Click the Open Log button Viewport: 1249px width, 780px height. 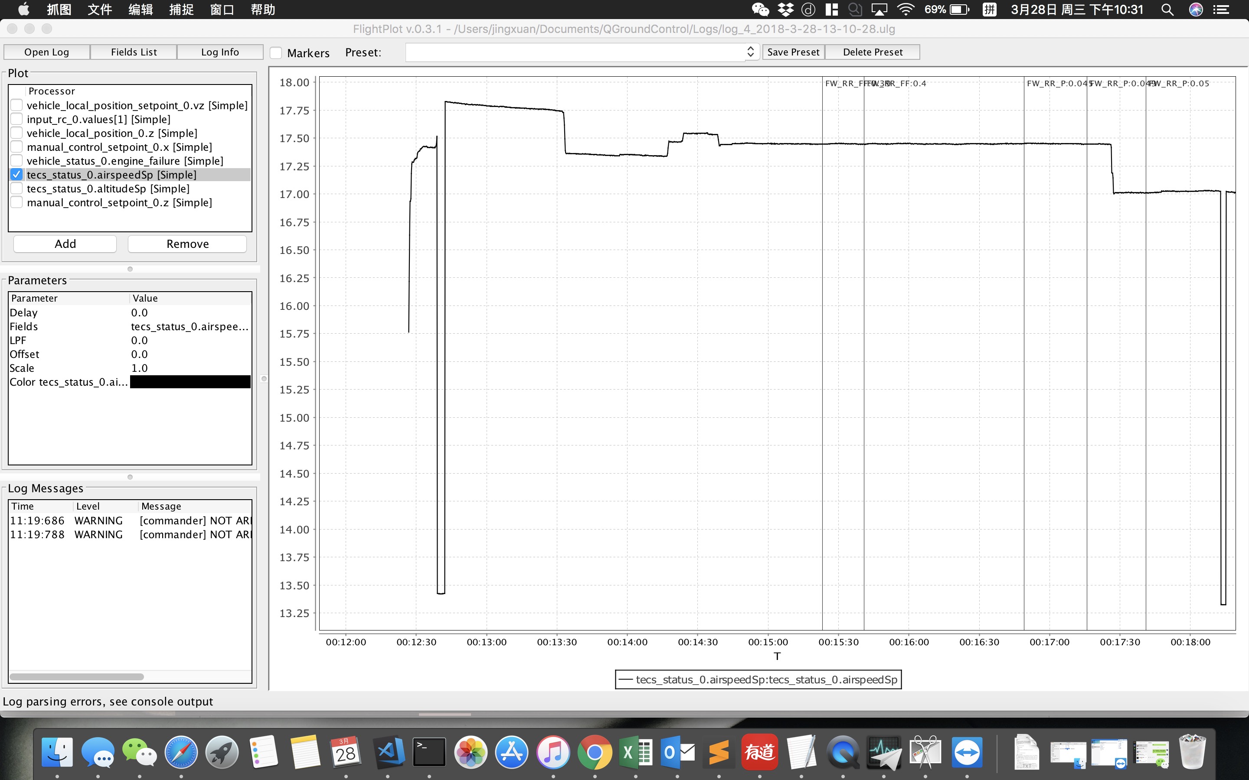46,52
